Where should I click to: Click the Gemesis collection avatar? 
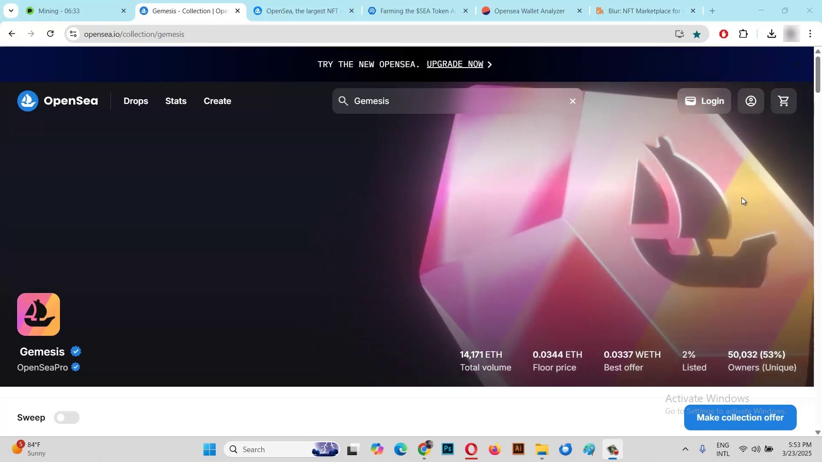[39, 314]
